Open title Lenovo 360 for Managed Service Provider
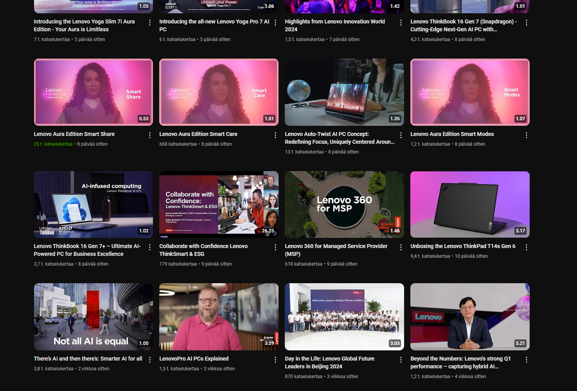This screenshot has width=577, height=391. [x=336, y=250]
